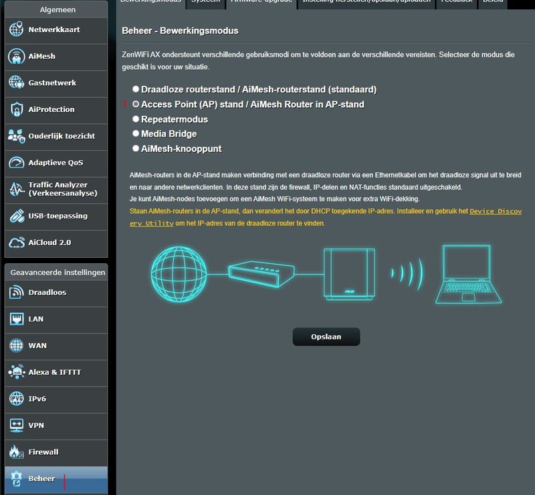Open the Netwerkkaart page via its globe icon
Viewport: 535px width, 495px height.
[16, 29]
